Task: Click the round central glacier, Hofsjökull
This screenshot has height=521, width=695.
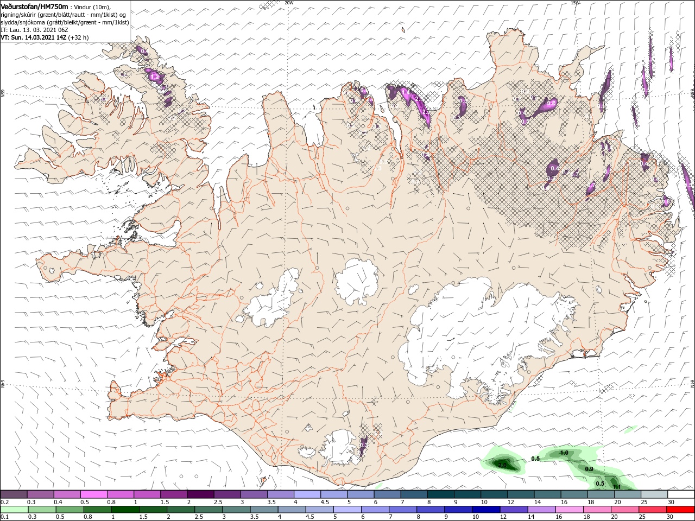Action: click(x=357, y=282)
